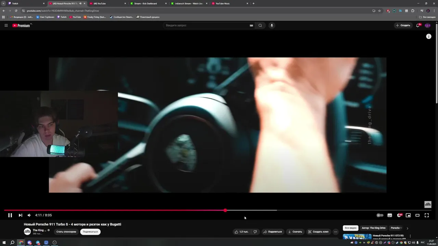This screenshot has width=438, height=246.
Task: Click the search magnifier button
Action: pyautogui.click(x=260, y=25)
